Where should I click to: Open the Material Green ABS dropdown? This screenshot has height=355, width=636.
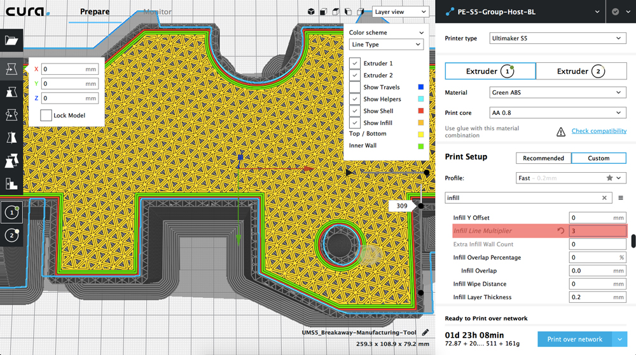click(x=558, y=93)
